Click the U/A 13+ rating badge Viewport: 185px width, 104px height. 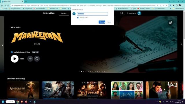(x=35, y=52)
